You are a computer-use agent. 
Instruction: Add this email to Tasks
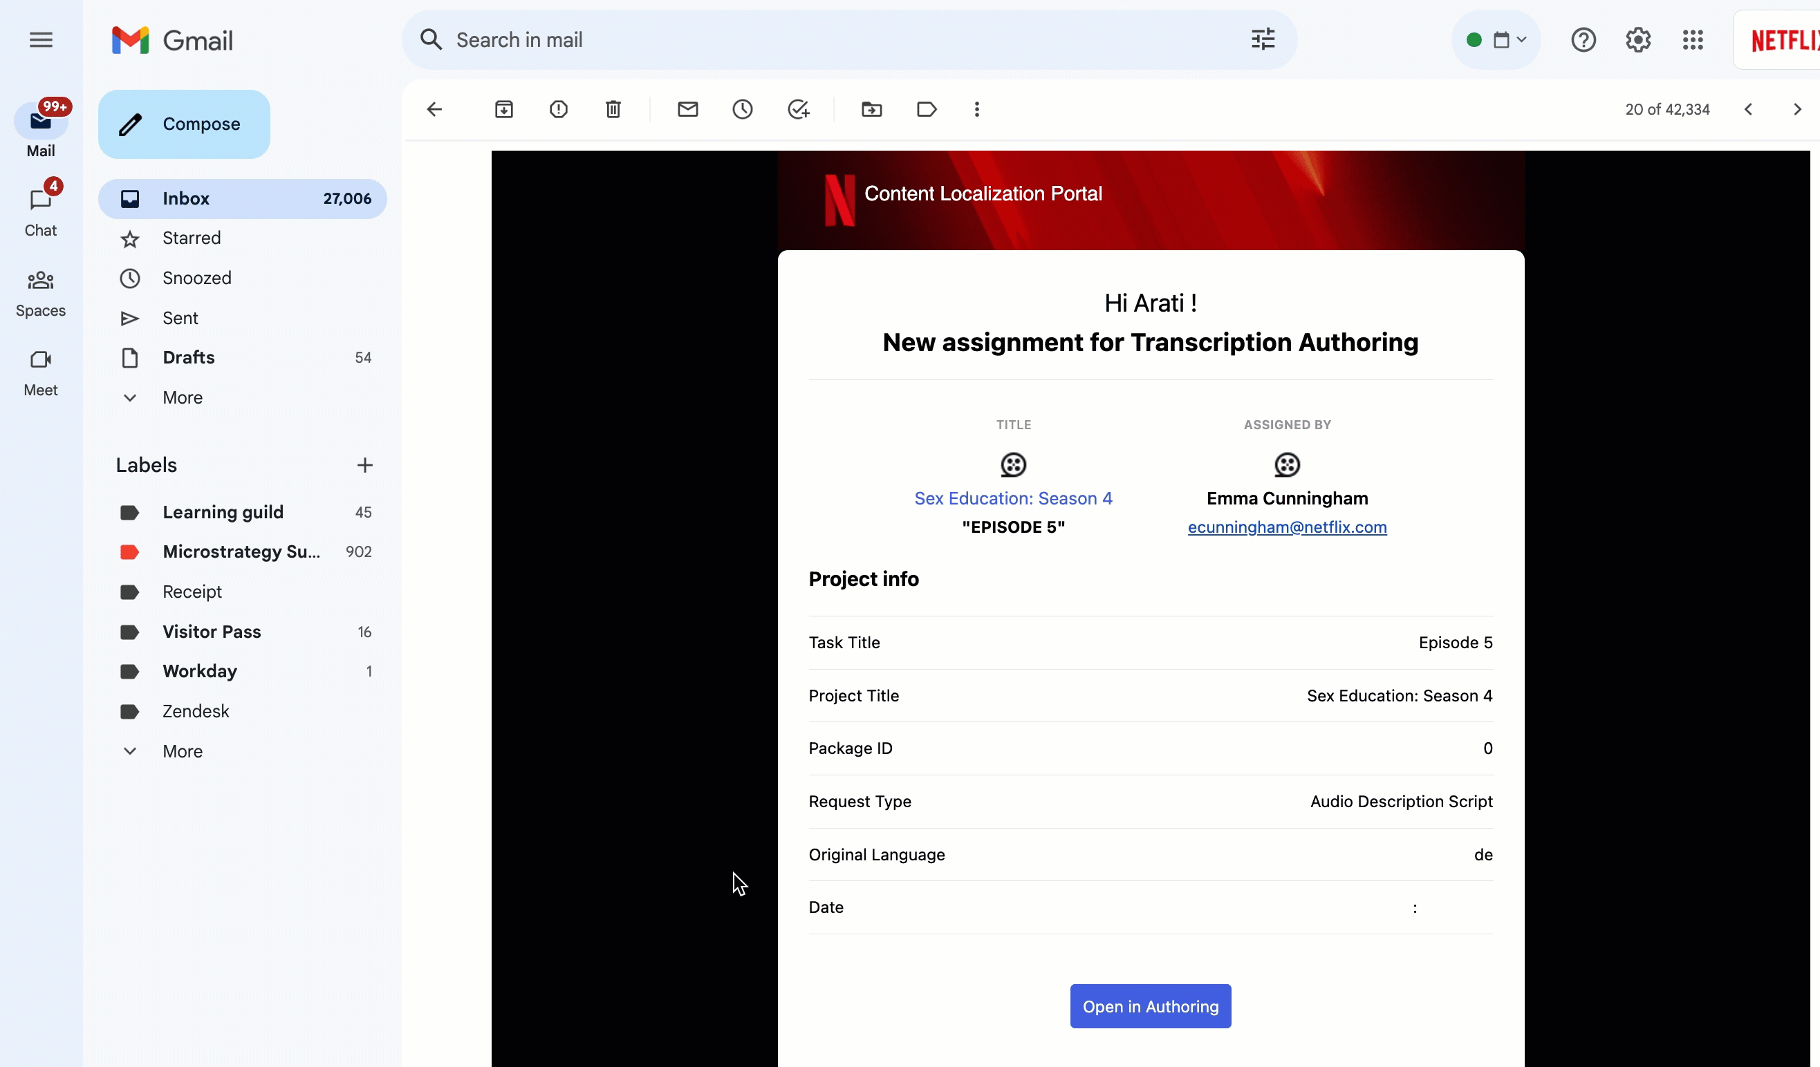click(798, 110)
